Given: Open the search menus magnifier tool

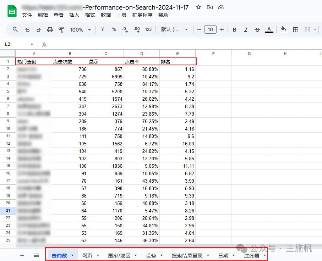Looking at the screenshot, I should point(15,29).
